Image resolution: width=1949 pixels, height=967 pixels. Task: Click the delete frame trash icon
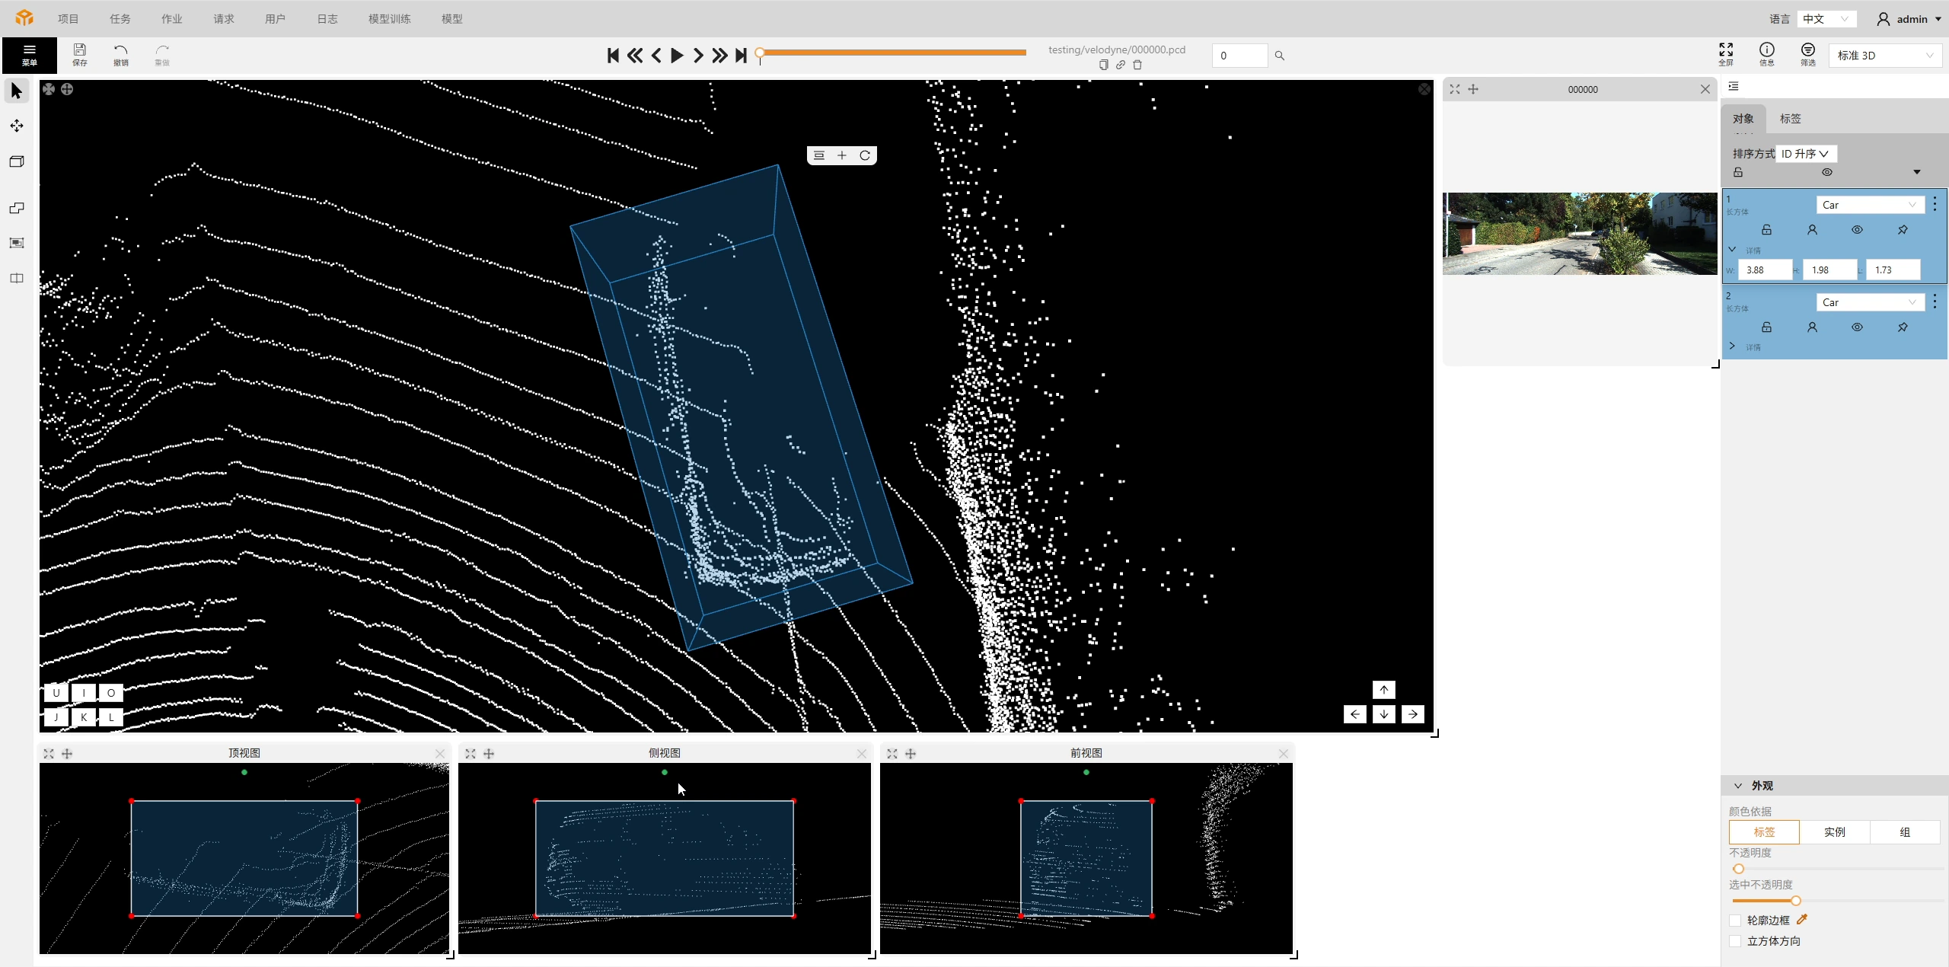point(1137,65)
